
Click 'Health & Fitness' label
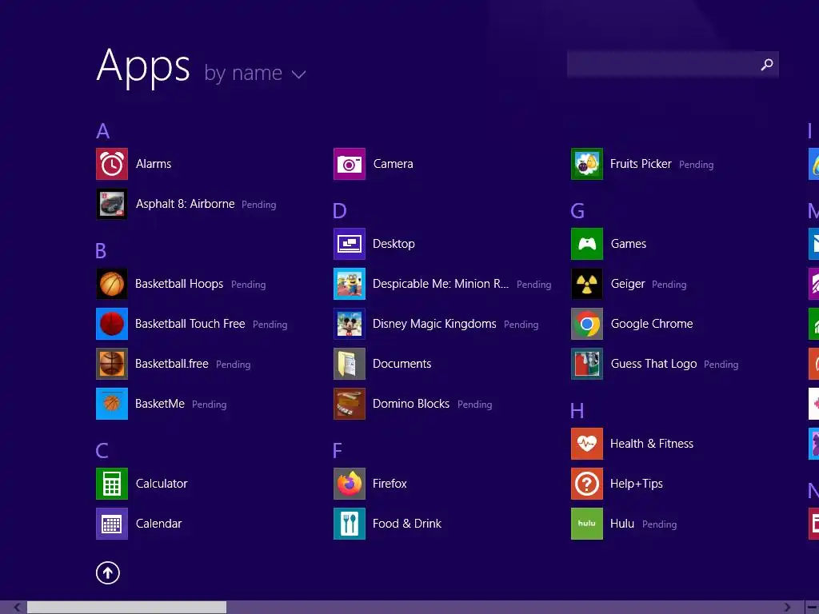point(652,444)
